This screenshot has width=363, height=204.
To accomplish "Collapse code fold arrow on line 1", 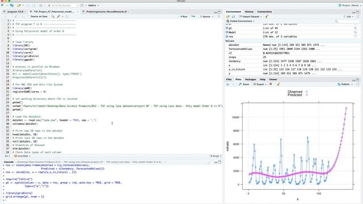I will pos(10,20).
